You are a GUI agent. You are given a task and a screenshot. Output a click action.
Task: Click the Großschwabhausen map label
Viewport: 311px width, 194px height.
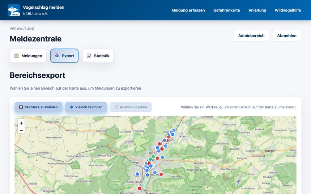click(x=78, y=156)
